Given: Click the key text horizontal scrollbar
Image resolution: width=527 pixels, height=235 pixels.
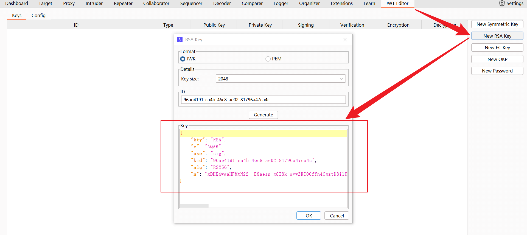Looking at the screenshot, I should [194, 206].
